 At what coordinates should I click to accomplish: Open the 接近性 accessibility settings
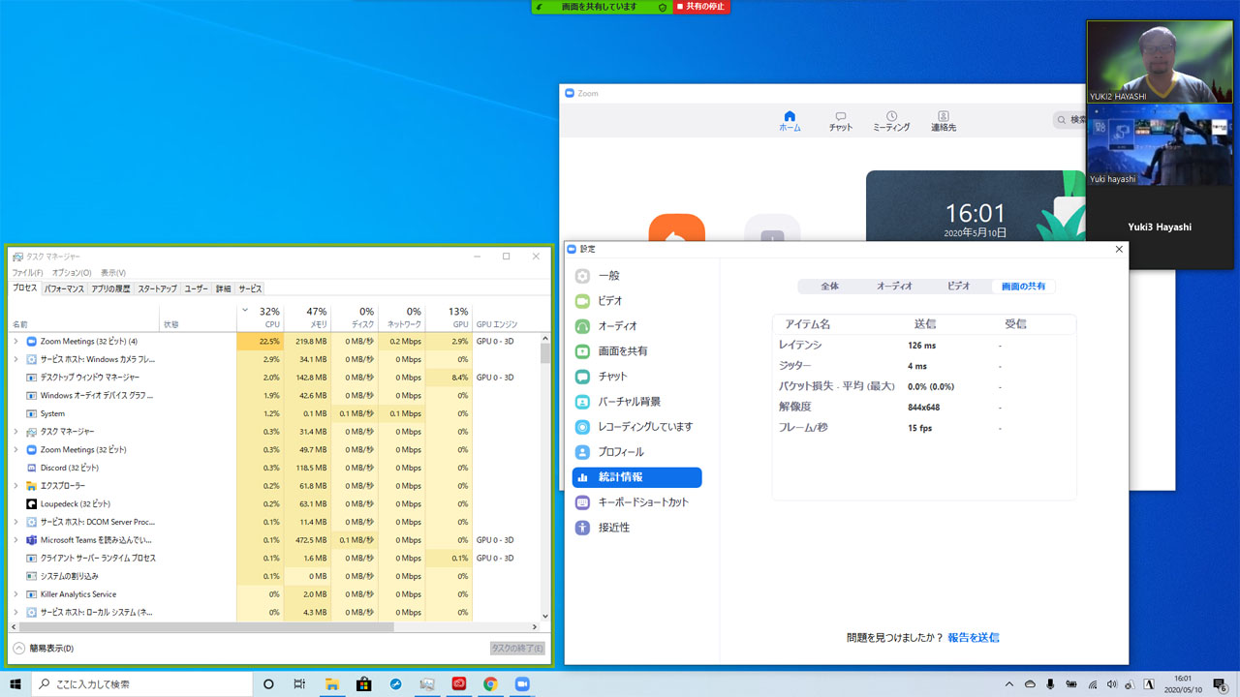(613, 528)
